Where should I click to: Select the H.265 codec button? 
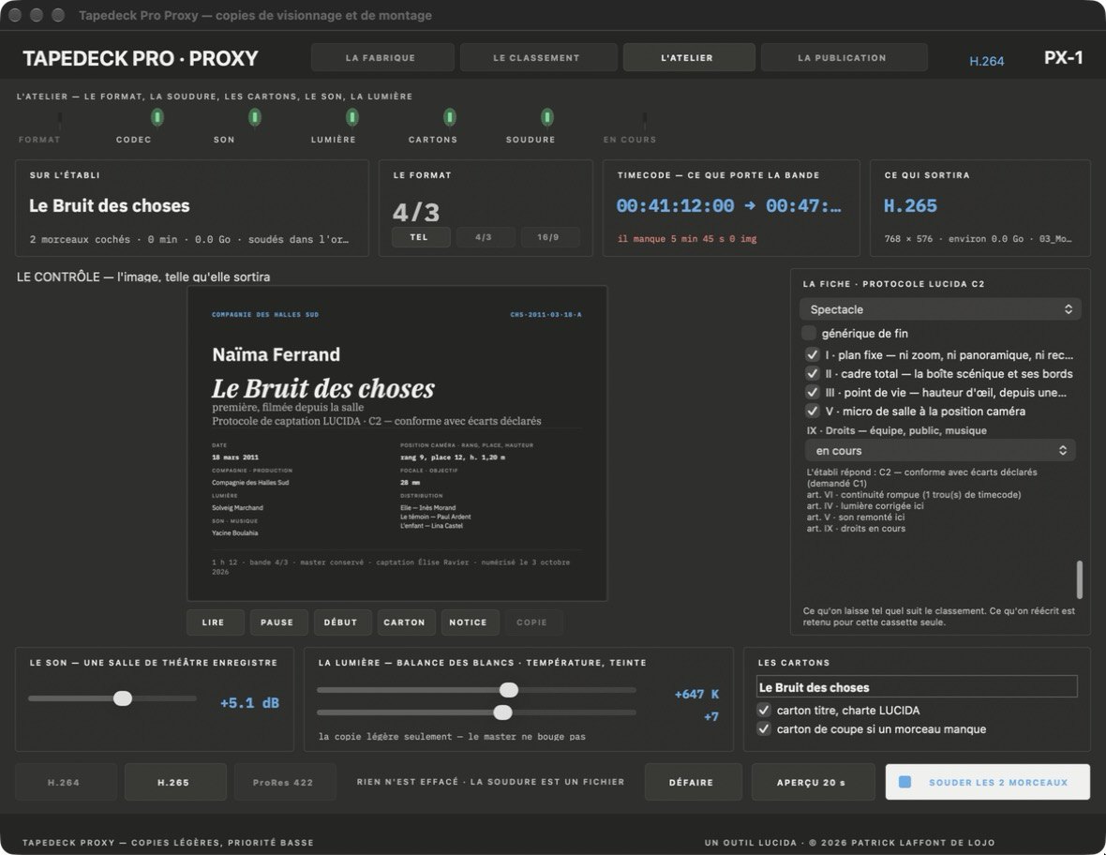[175, 782]
